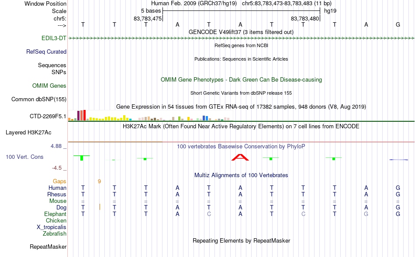415x257 pixels.
Task: Click the 'G' in the top base sequence row
Action: click(398, 24)
